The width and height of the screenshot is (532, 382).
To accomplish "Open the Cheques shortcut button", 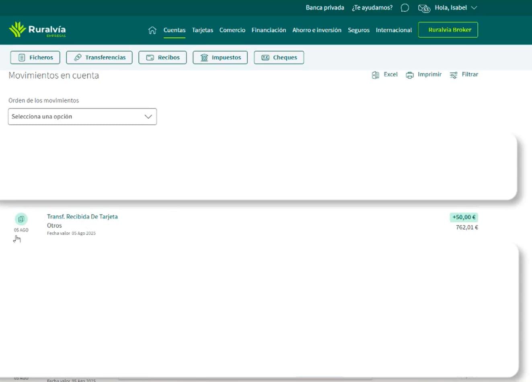I will [x=279, y=58].
